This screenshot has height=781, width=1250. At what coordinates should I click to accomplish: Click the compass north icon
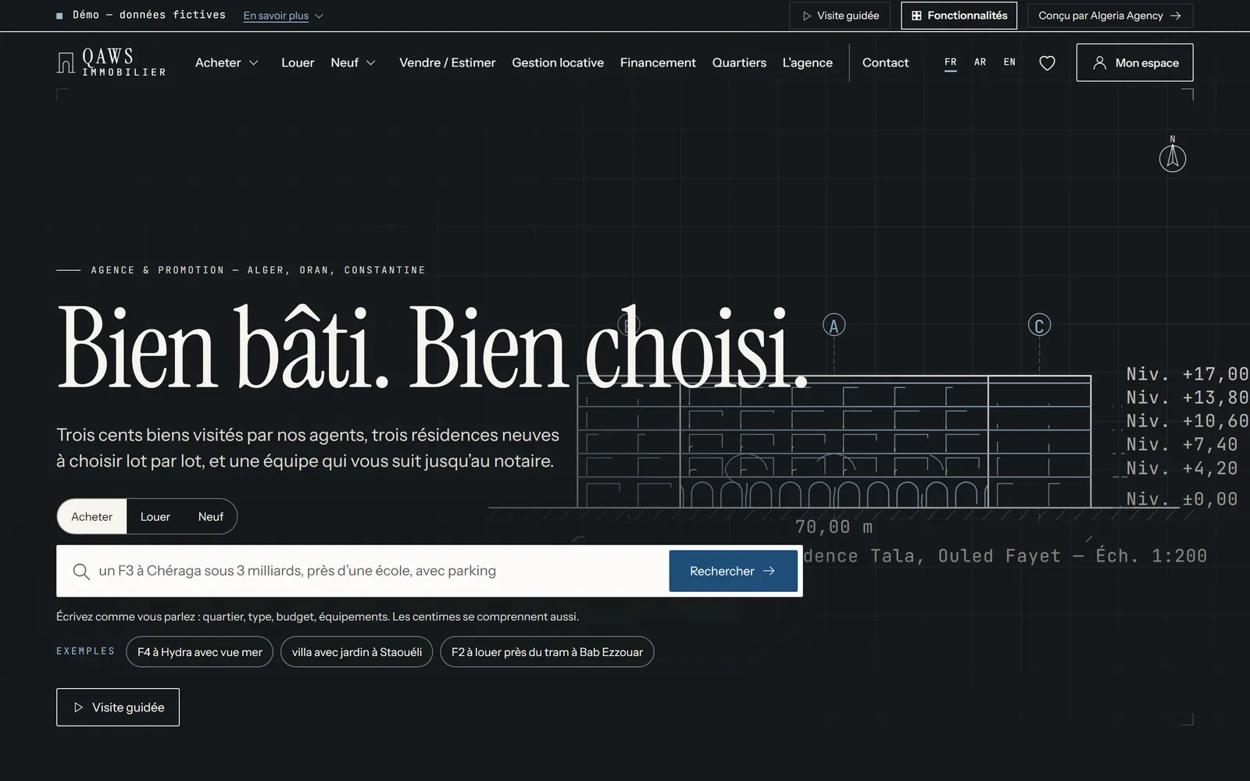tap(1172, 154)
